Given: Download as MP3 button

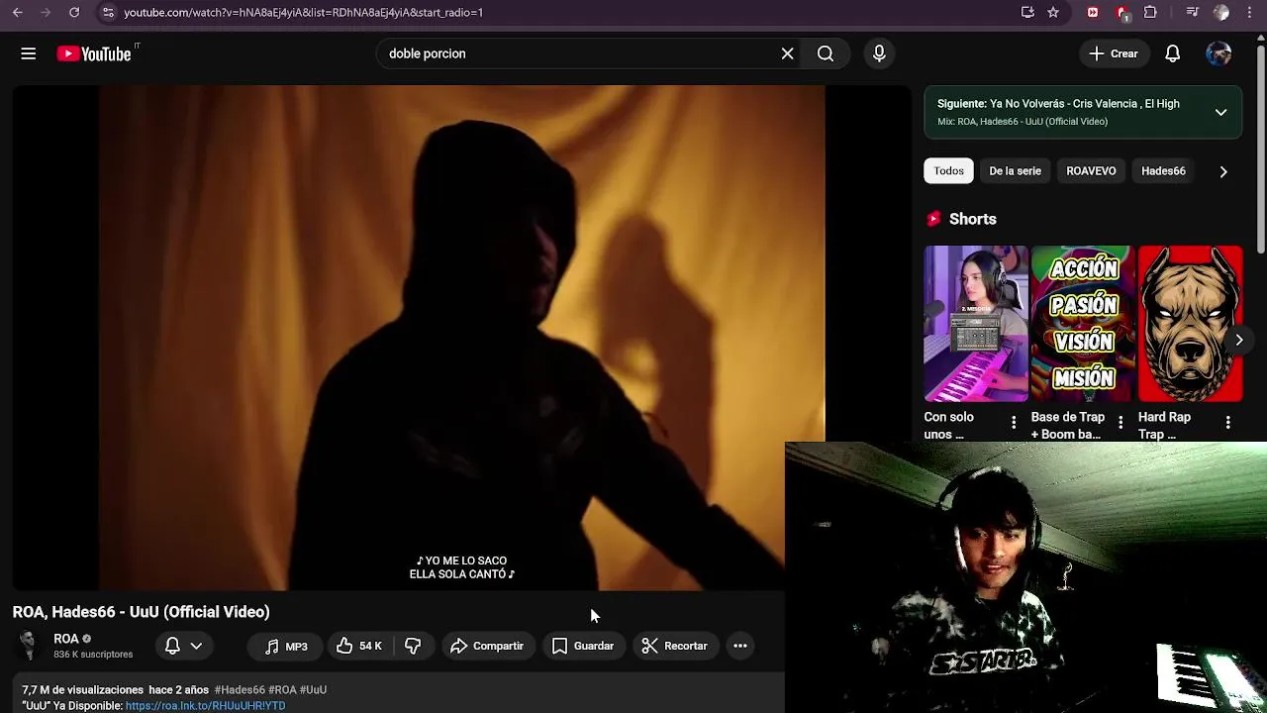Looking at the screenshot, I should [286, 646].
